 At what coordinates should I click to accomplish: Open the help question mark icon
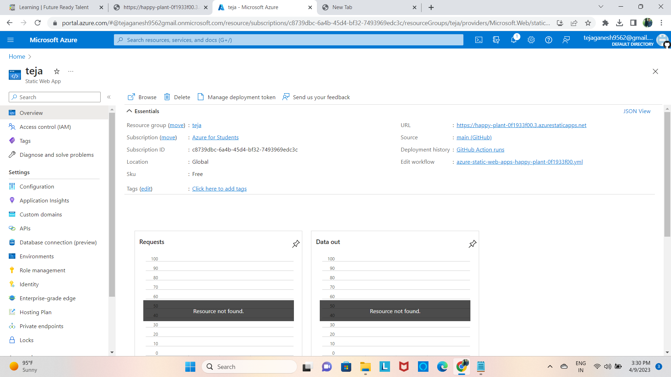[549, 40]
